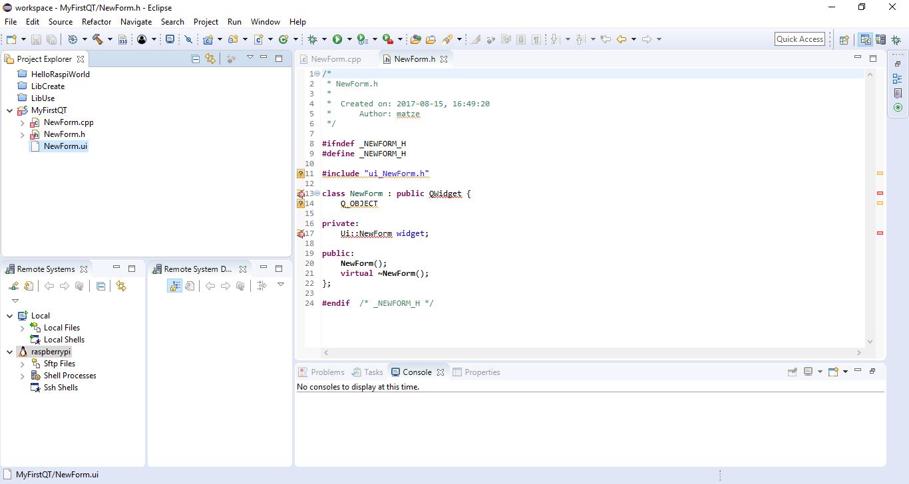909x484 pixels.
Task: Open the Run button dropdown arrow
Action: click(349, 39)
